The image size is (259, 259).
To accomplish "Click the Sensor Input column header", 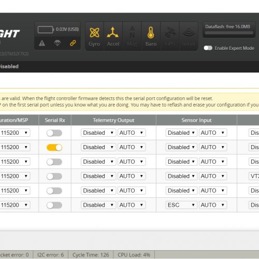I will pos(196,120).
